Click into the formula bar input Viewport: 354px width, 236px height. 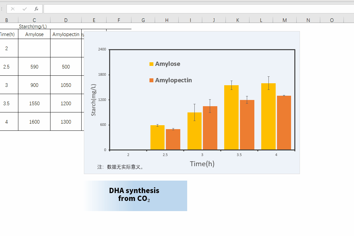point(199,9)
